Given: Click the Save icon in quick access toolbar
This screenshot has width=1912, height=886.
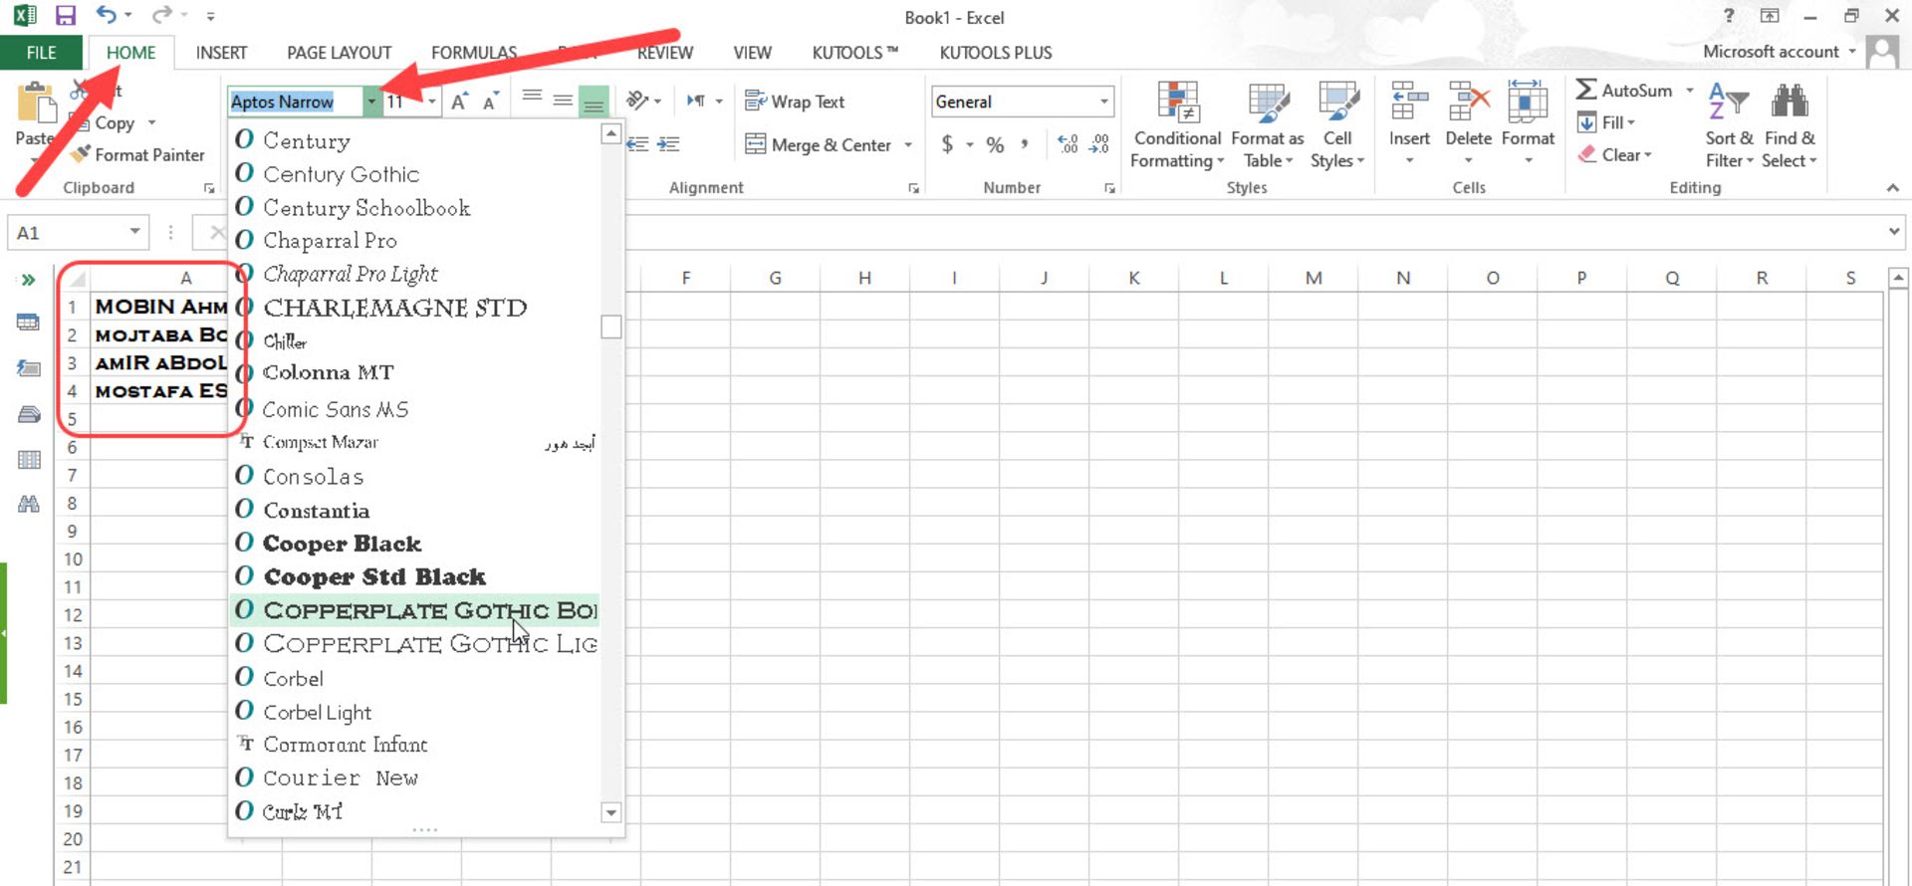Looking at the screenshot, I should click(x=66, y=16).
